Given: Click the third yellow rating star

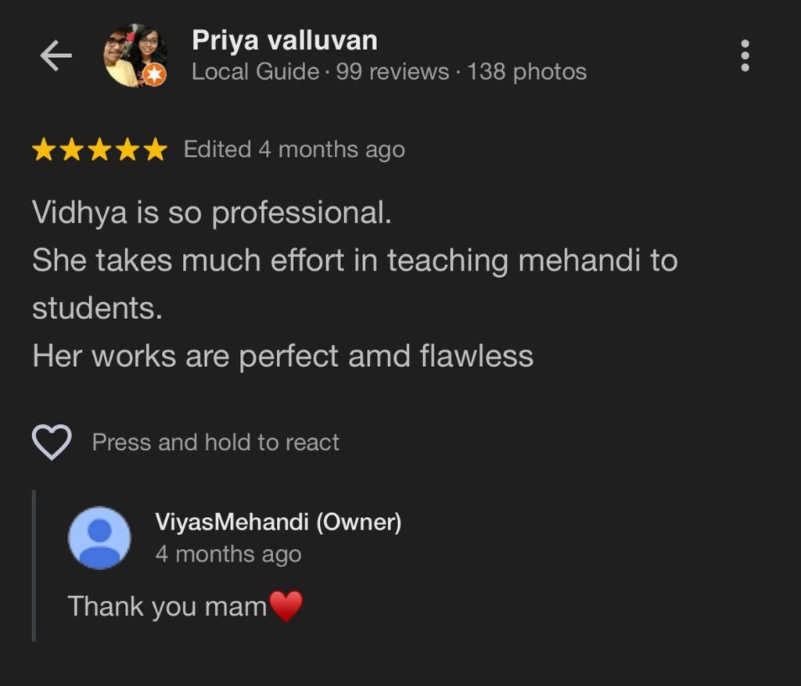Looking at the screenshot, I should pyautogui.click(x=99, y=149).
